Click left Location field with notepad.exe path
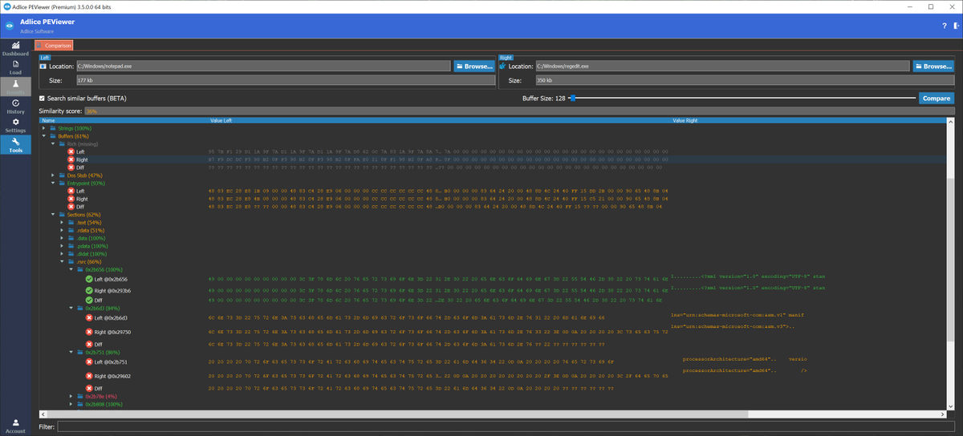The image size is (963, 436). coord(263,66)
